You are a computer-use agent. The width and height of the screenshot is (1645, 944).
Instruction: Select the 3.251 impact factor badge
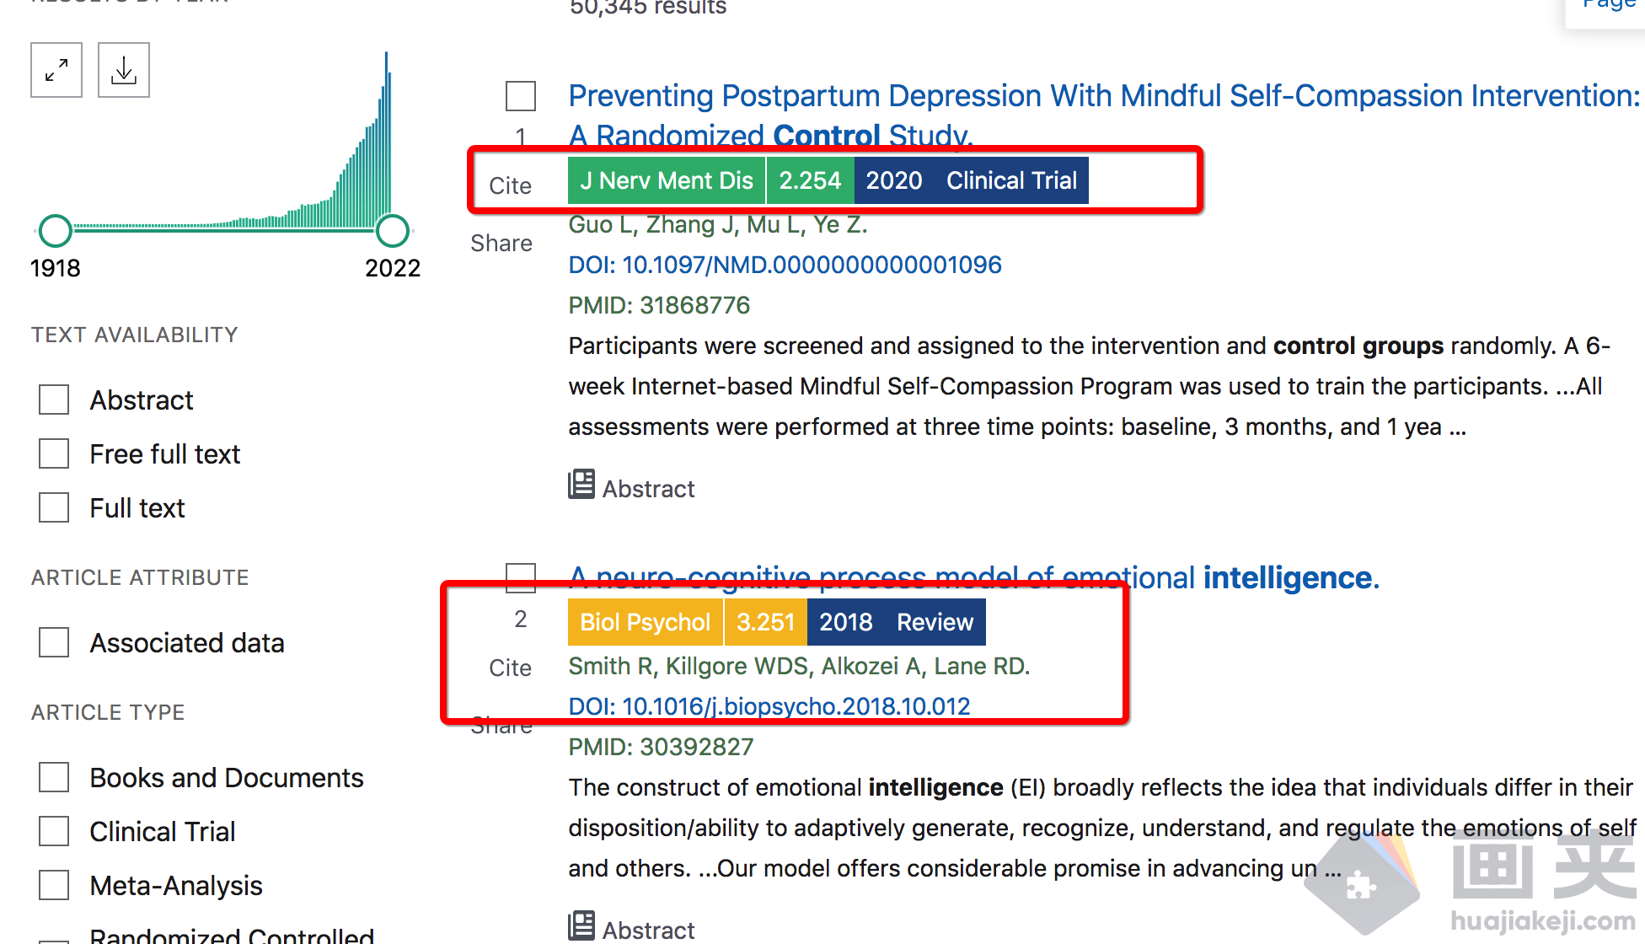[766, 621]
